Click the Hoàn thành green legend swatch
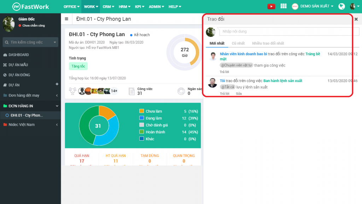This screenshot has width=362, height=204. (x=141, y=132)
